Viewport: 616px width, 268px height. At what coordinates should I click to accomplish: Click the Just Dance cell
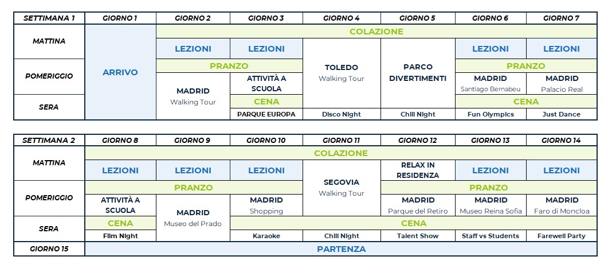(x=562, y=114)
